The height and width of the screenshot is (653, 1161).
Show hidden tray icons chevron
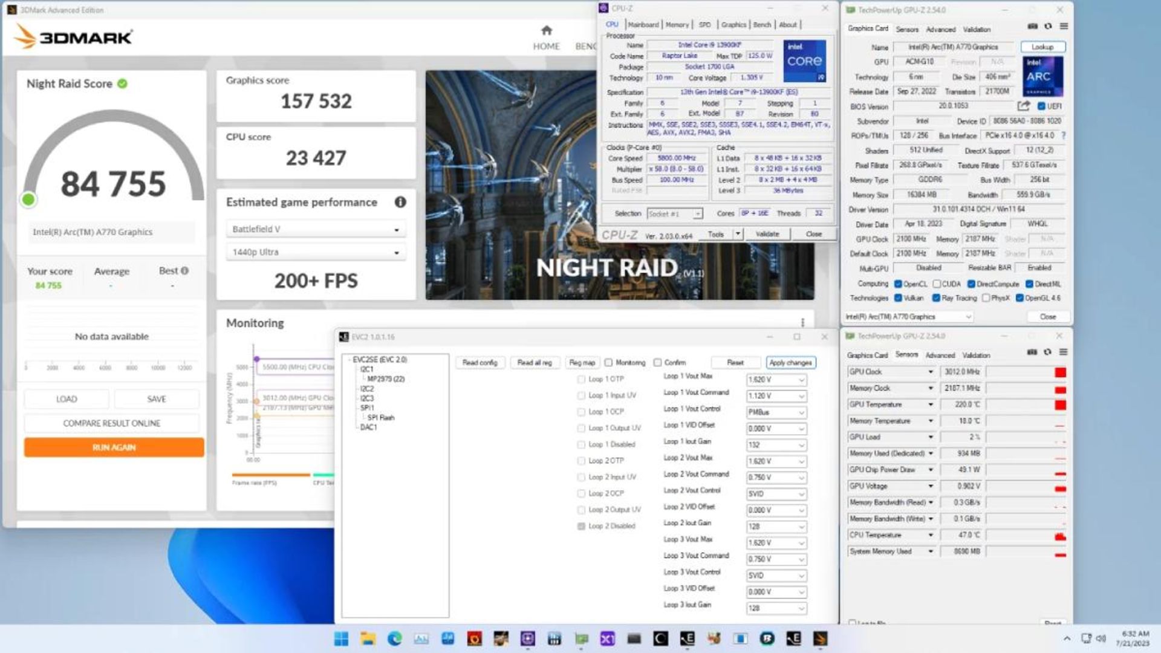pyautogui.click(x=1067, y=638)
